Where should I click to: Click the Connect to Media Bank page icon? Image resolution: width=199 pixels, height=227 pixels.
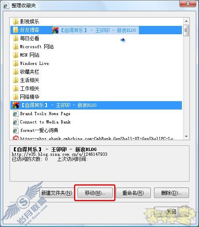pyautogui.click(x=16, y=122)
